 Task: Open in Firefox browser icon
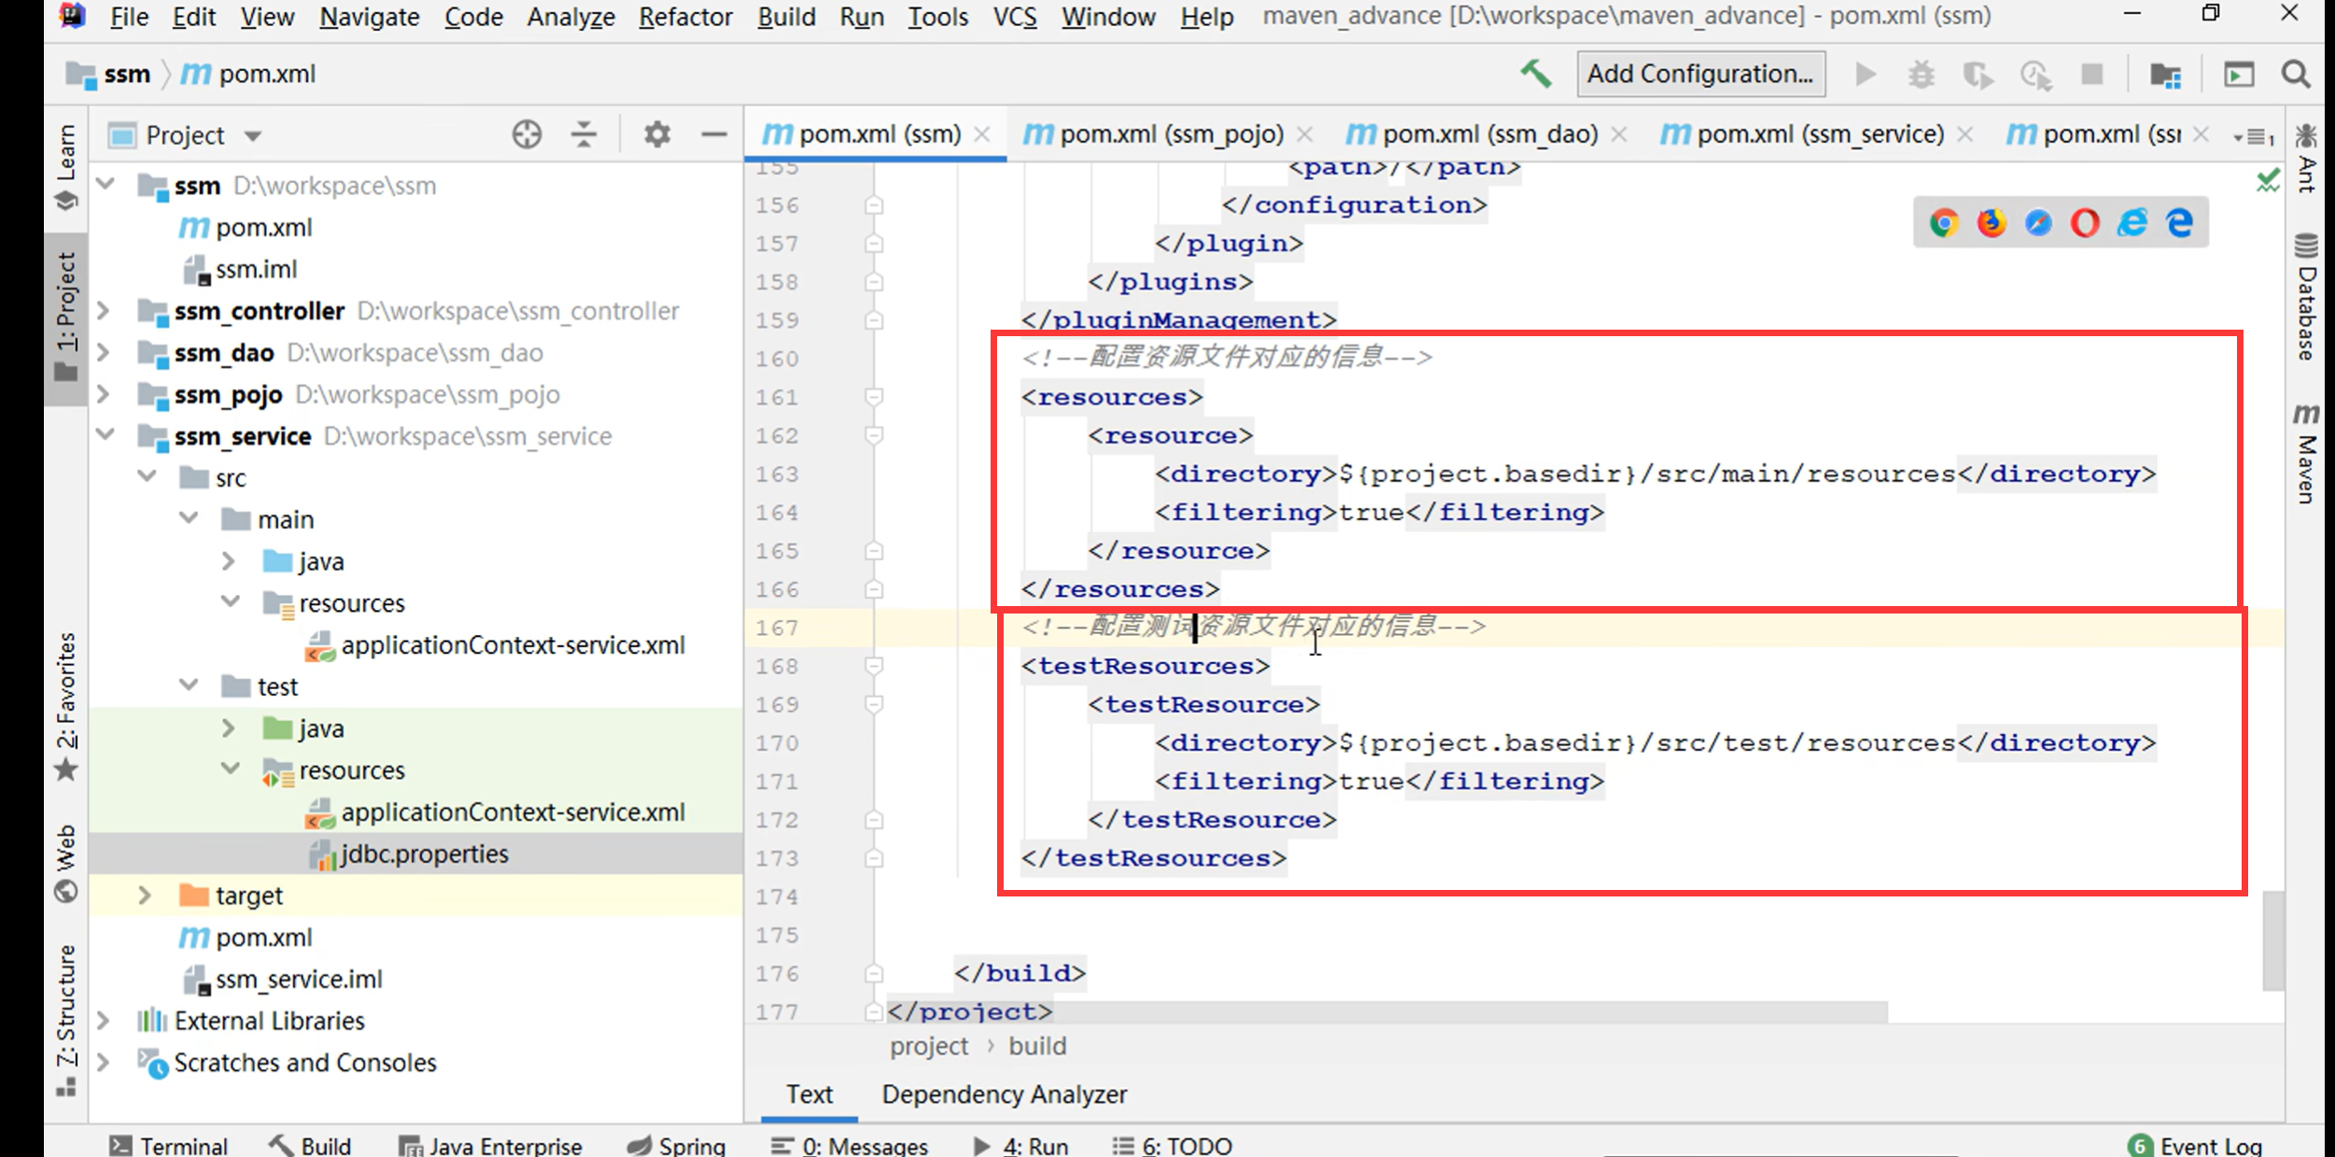point(1990,222)
